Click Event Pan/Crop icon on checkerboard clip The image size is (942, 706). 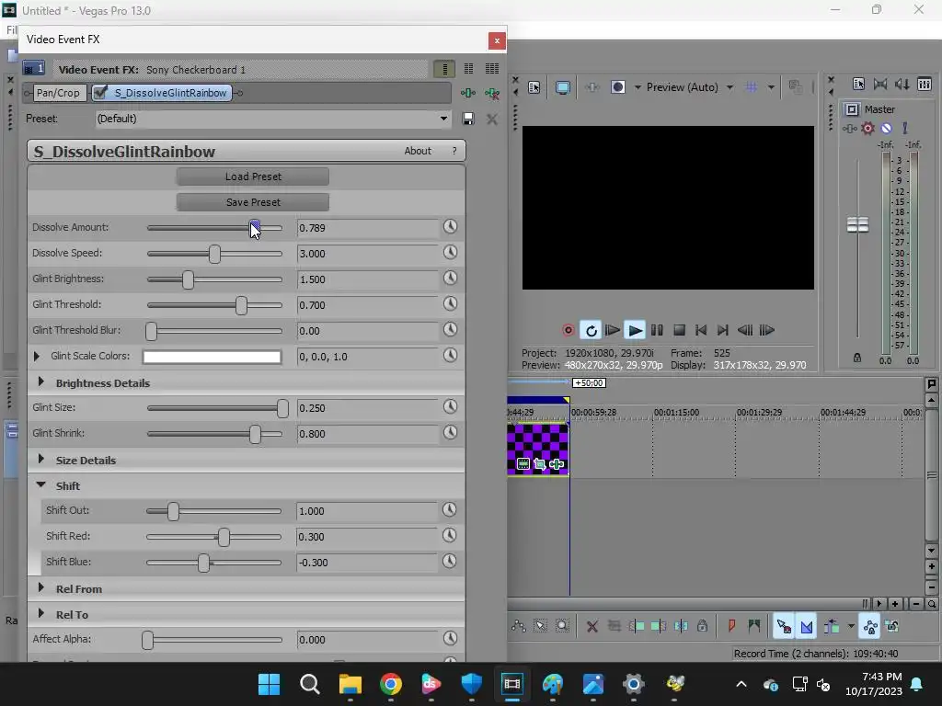coord(539,464)
